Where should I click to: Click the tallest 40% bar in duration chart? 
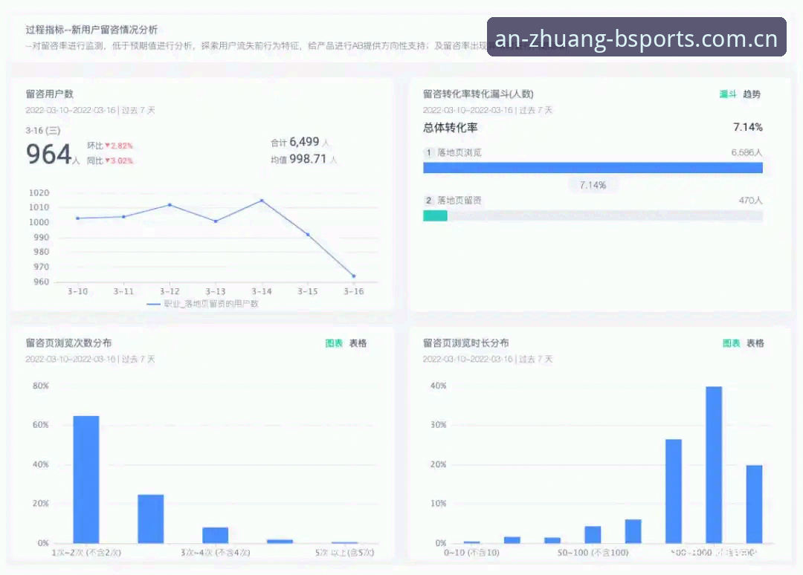[714, 464]
